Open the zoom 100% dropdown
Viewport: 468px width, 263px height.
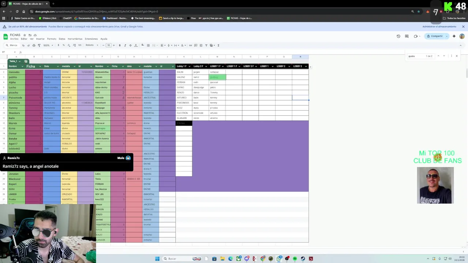[48, 45]
